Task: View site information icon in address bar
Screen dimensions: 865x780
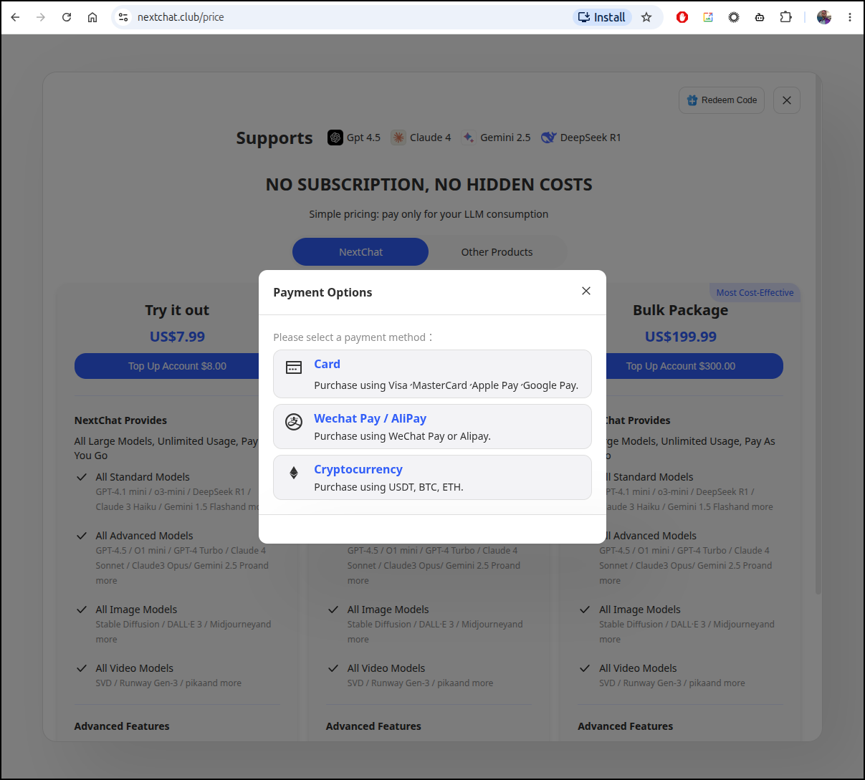Action: (x=123, y=17)
